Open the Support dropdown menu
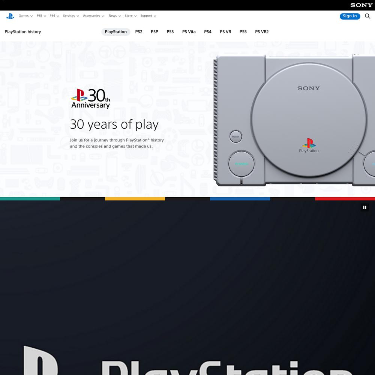375x375 pixels. pyautogui.click(x=148, y=16)
